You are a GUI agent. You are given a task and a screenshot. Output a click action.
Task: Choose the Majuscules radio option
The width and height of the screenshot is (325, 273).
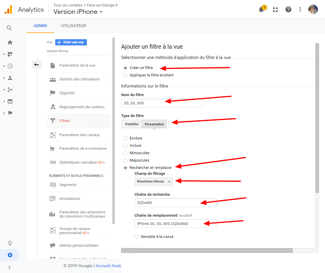tap(125, 160)
